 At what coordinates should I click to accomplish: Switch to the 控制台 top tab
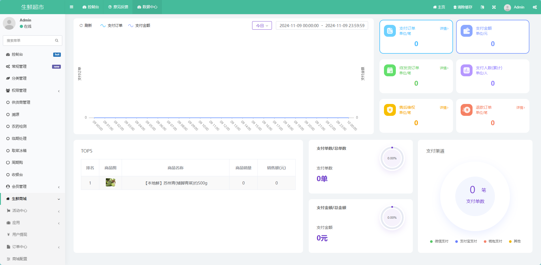[x=91, y=7]
